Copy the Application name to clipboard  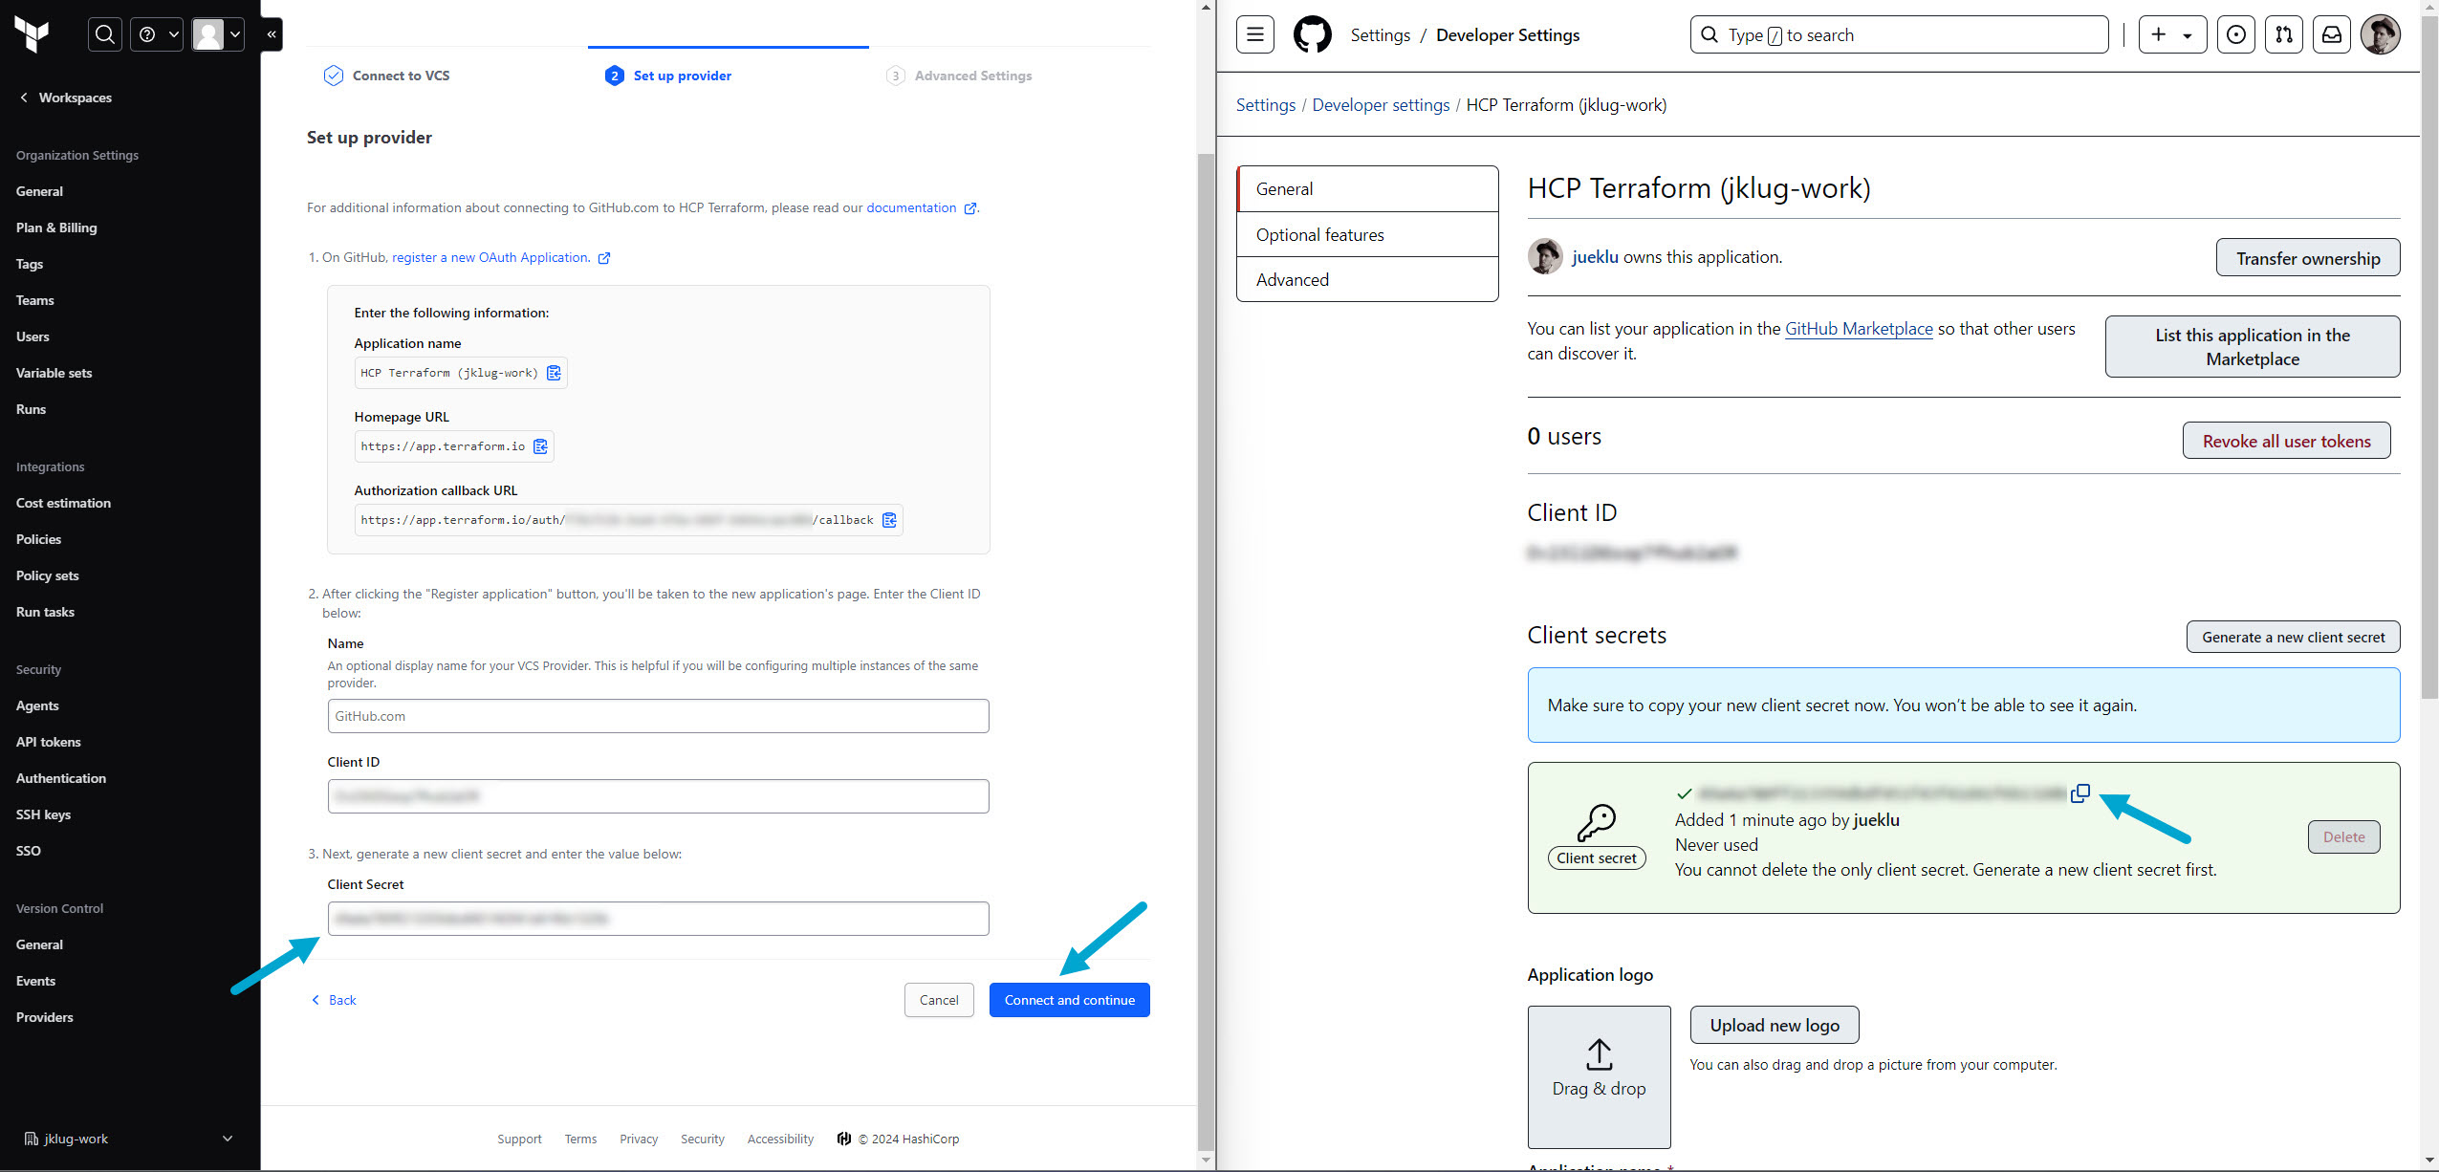coord(554,373)
